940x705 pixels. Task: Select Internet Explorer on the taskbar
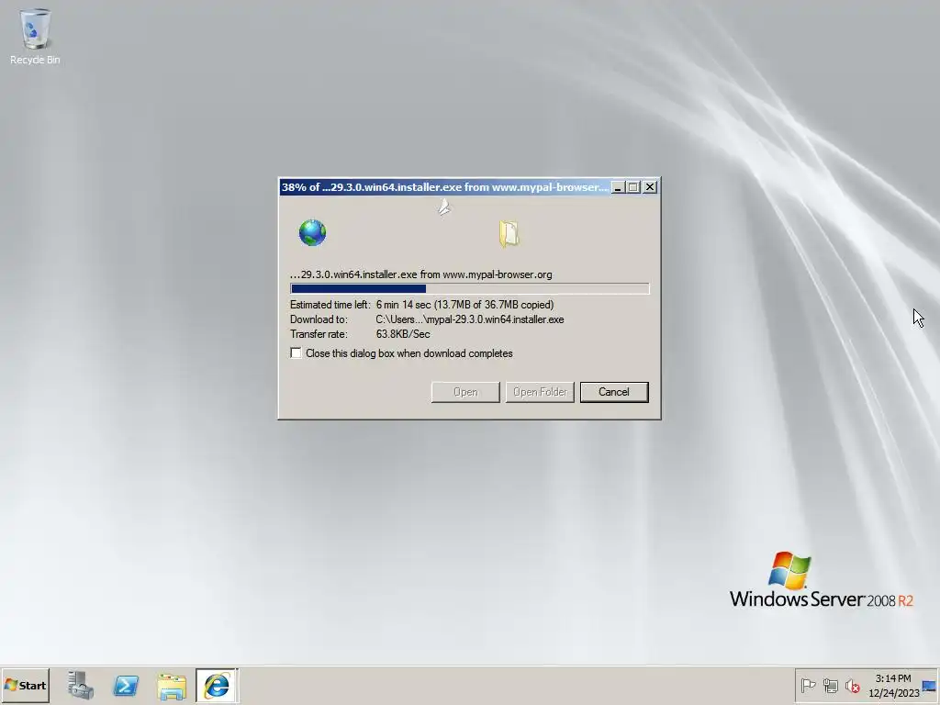pyautogui.click(x=217, y=685)
